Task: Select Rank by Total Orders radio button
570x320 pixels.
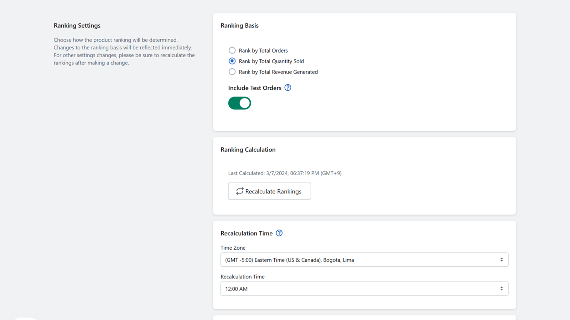Action: point(232,50)
